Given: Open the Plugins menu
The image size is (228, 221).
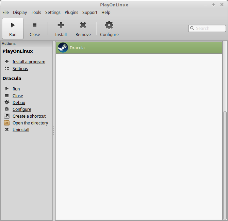Looking at the screenshot, I should click(71, 13).
